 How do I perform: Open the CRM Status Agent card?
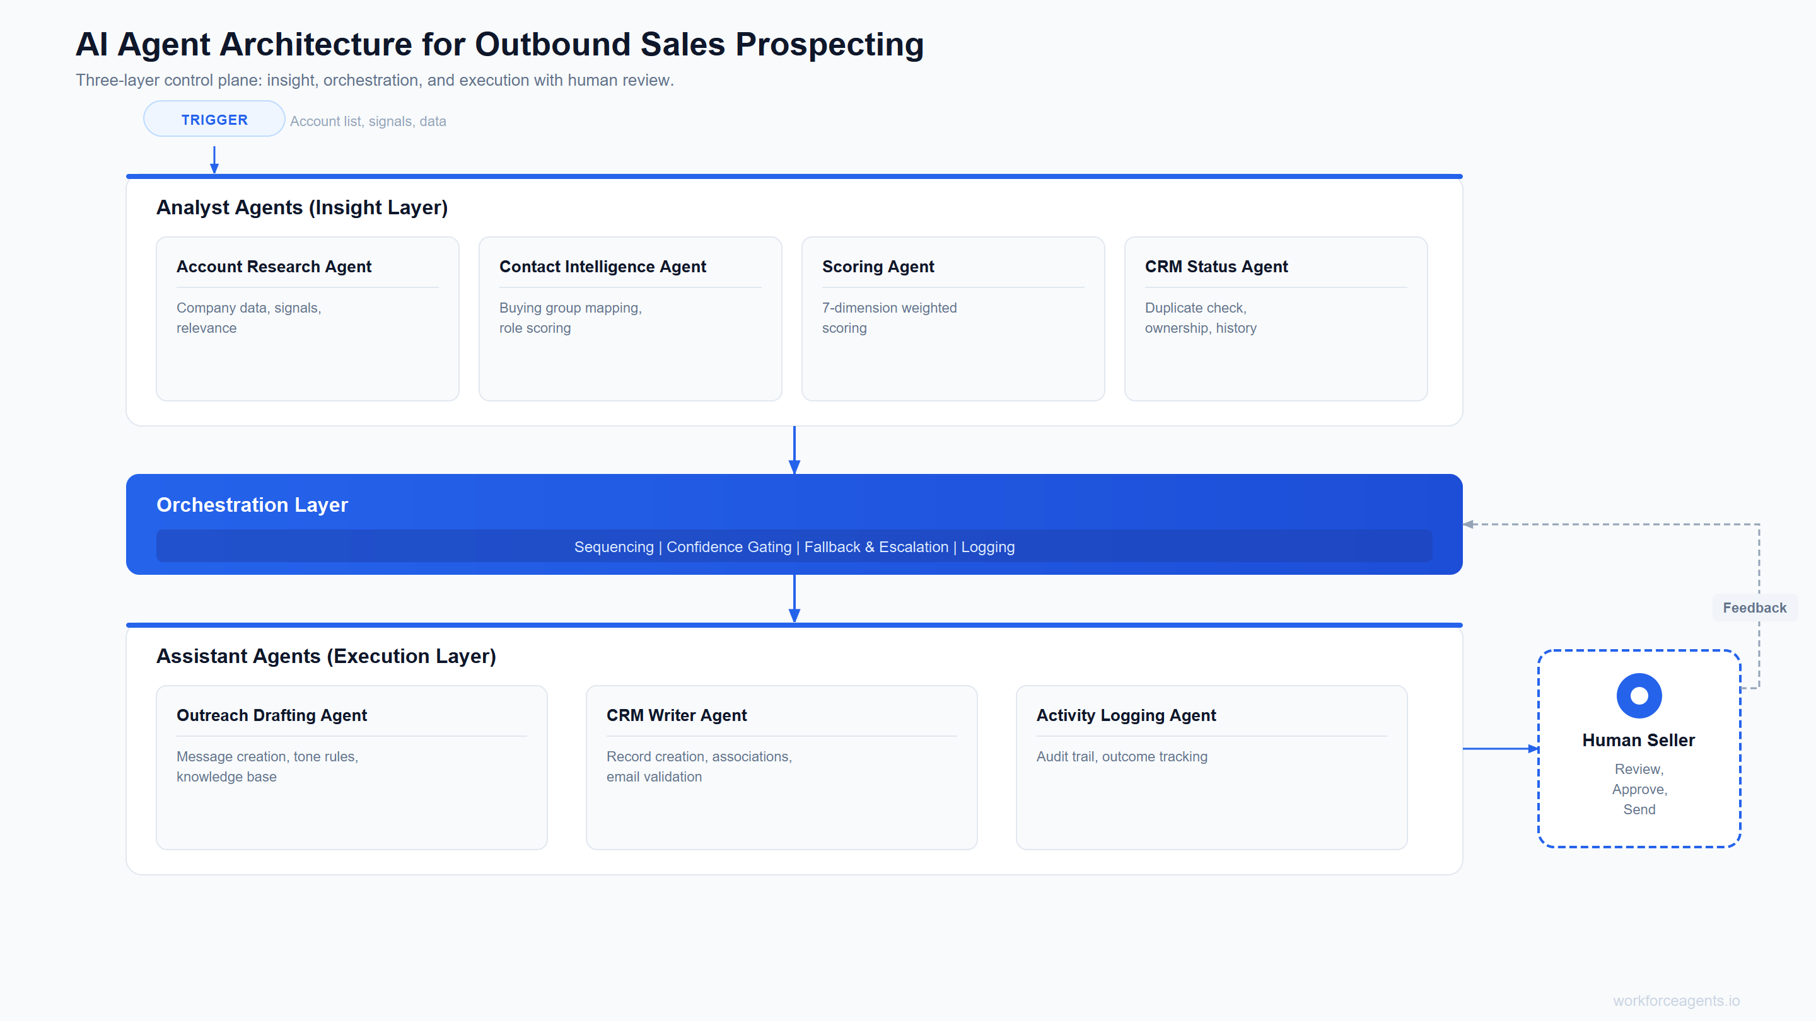(1275, 318)
